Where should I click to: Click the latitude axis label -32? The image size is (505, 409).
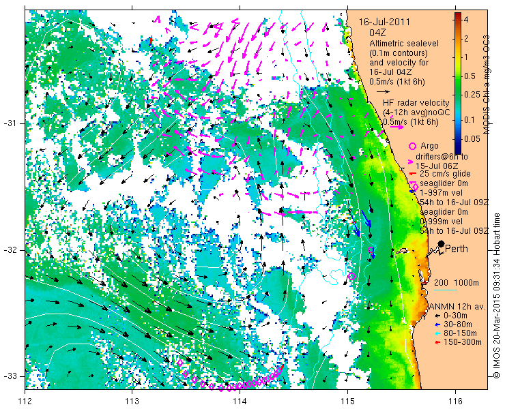[10, 250]
